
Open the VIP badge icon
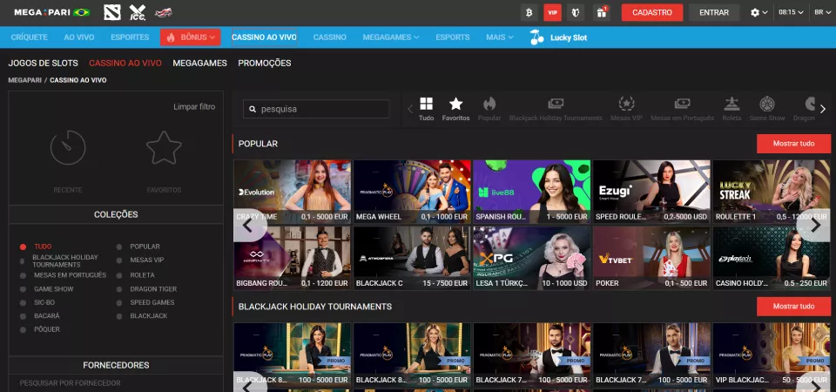click(x=551, y=12)
